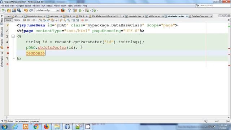This screenshot has height=130, width=231.
Task: Click the editor split plus button
Action: 228,20
